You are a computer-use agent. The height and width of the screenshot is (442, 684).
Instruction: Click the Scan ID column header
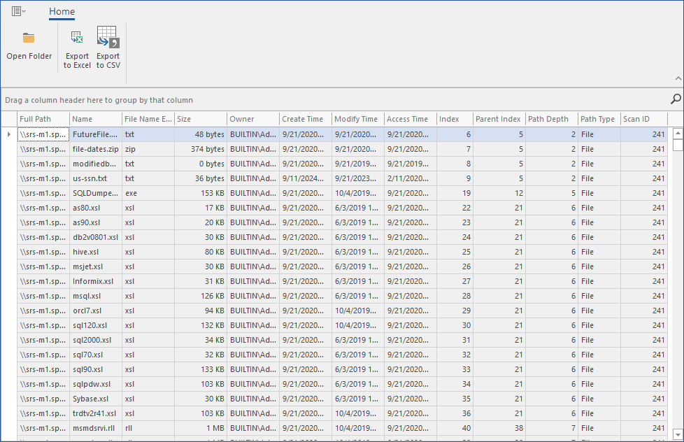[x=643, y=119]
